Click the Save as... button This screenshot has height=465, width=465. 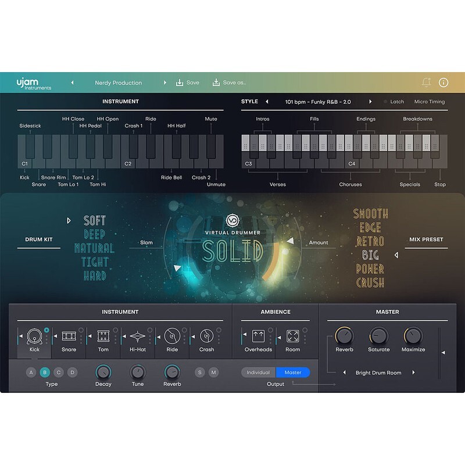click(228, 83)
